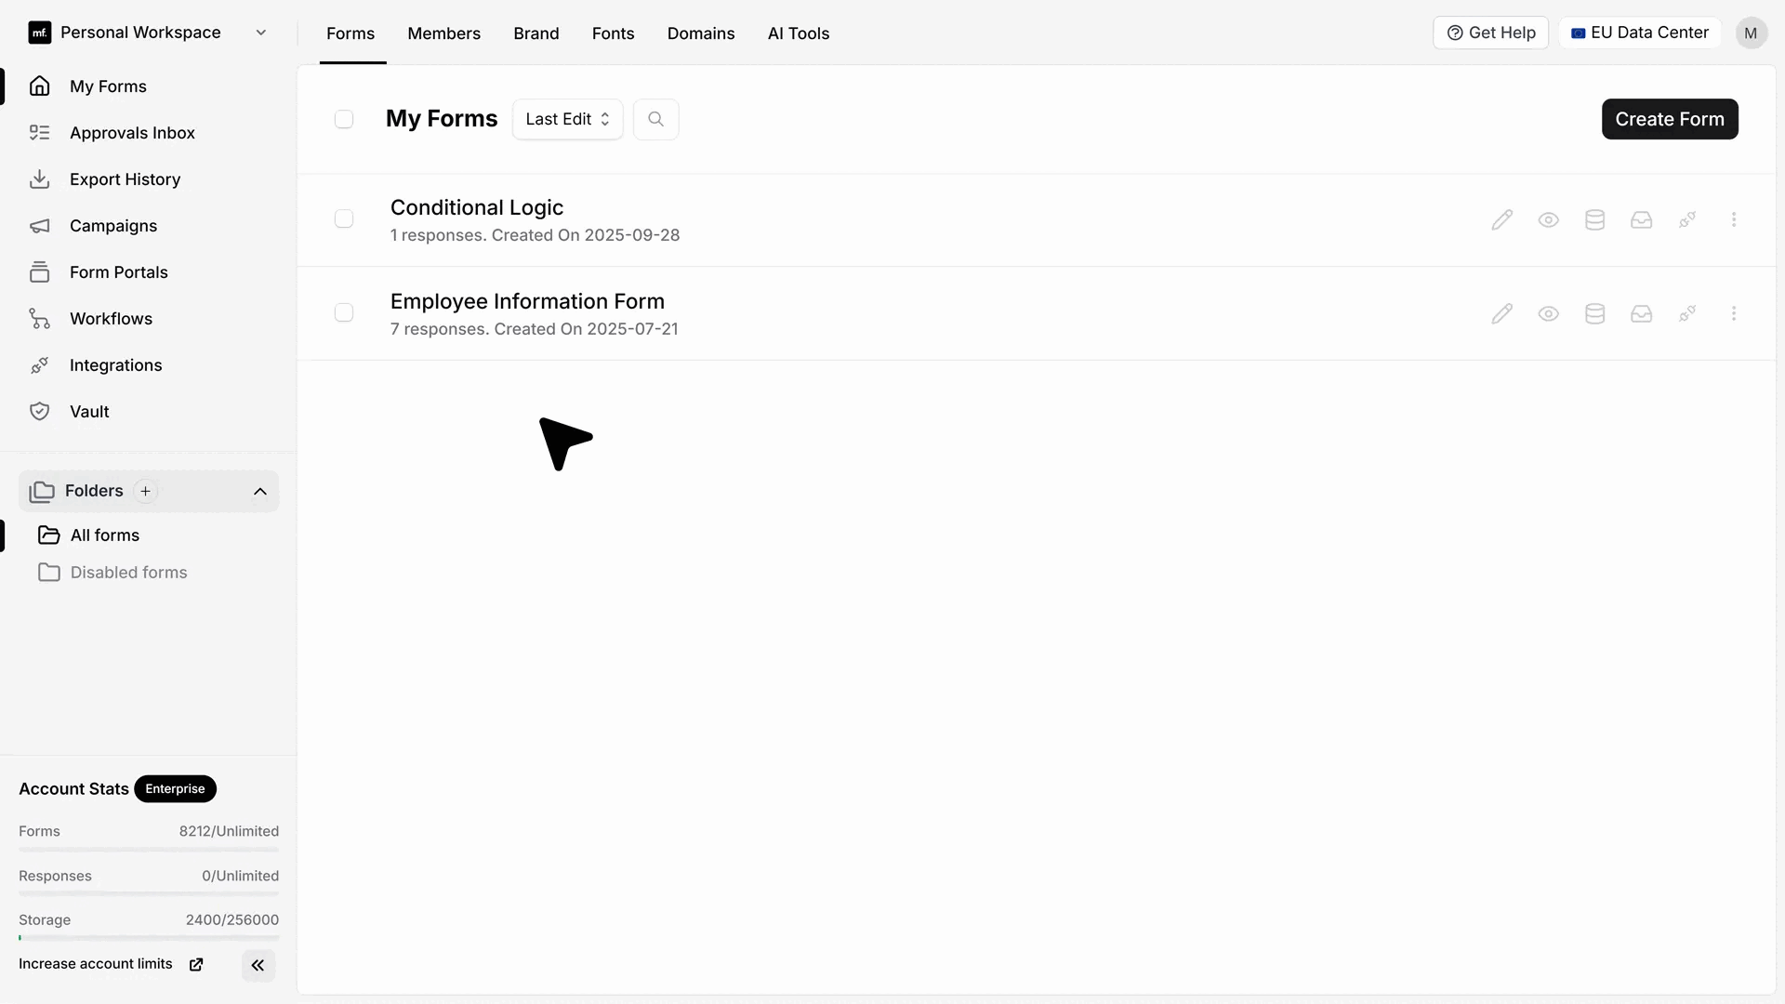Click the EU Data Center button

coord(1640,33)
